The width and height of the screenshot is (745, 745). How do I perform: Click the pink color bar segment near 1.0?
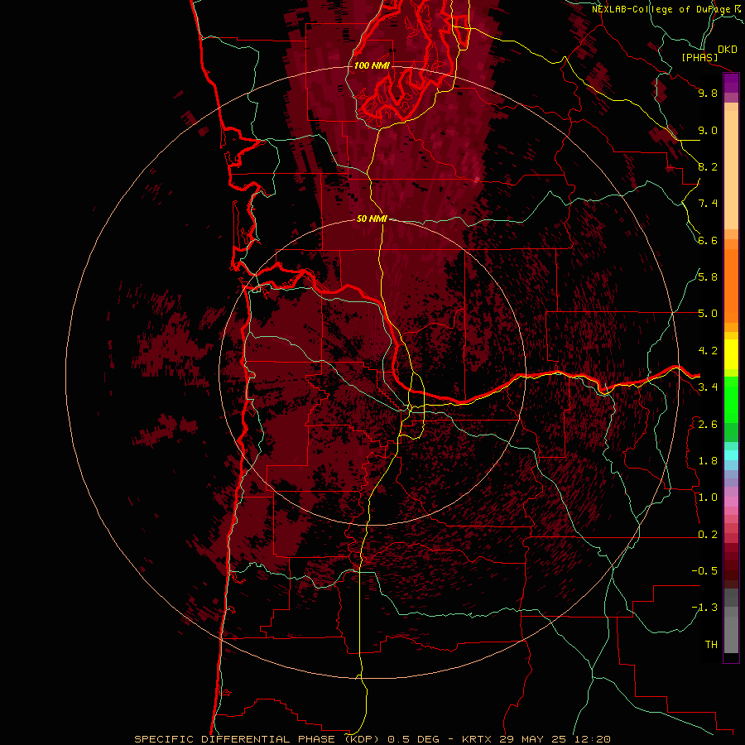(x=731, y=502)
